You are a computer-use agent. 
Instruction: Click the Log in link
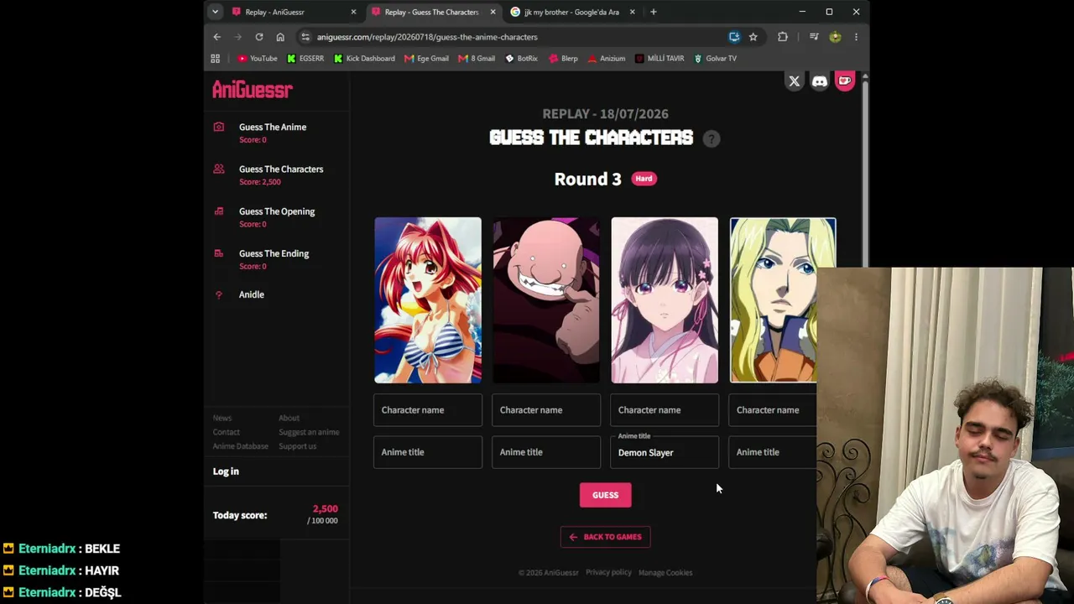tap(226, 471)
